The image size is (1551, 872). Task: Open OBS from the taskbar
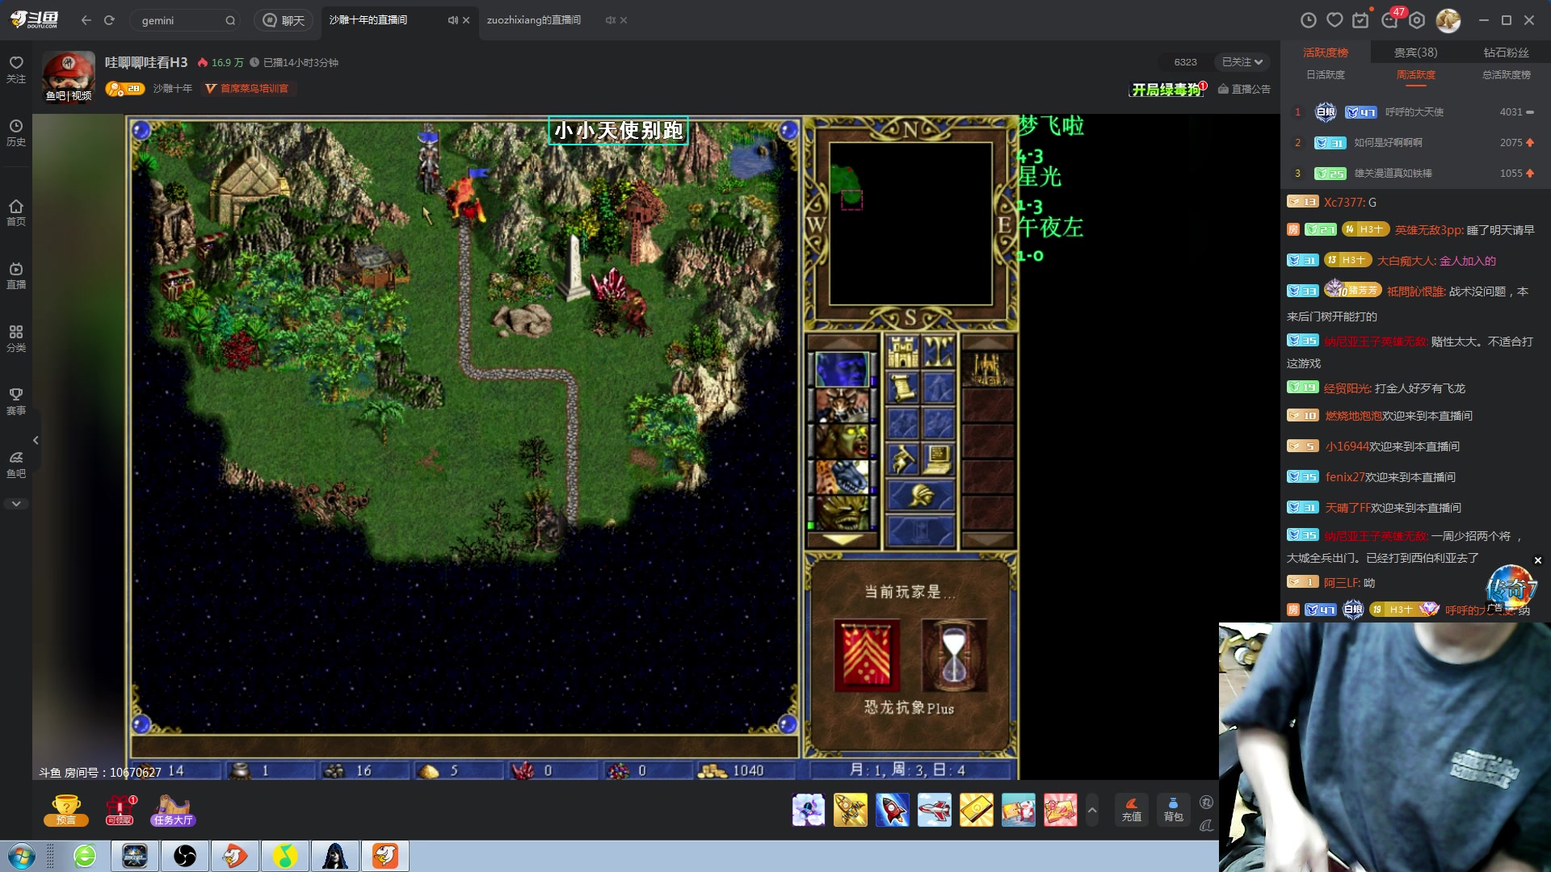(185, 856)
